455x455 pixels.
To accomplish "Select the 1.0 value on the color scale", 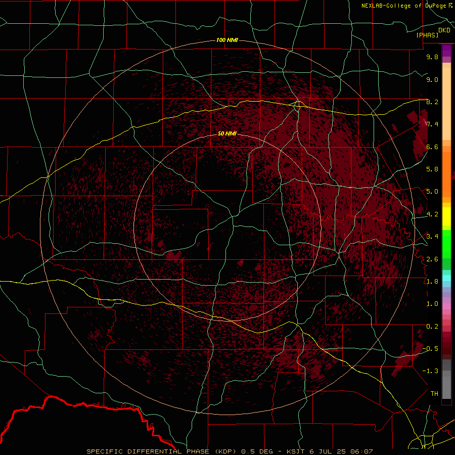I will [x=432, y=304].
